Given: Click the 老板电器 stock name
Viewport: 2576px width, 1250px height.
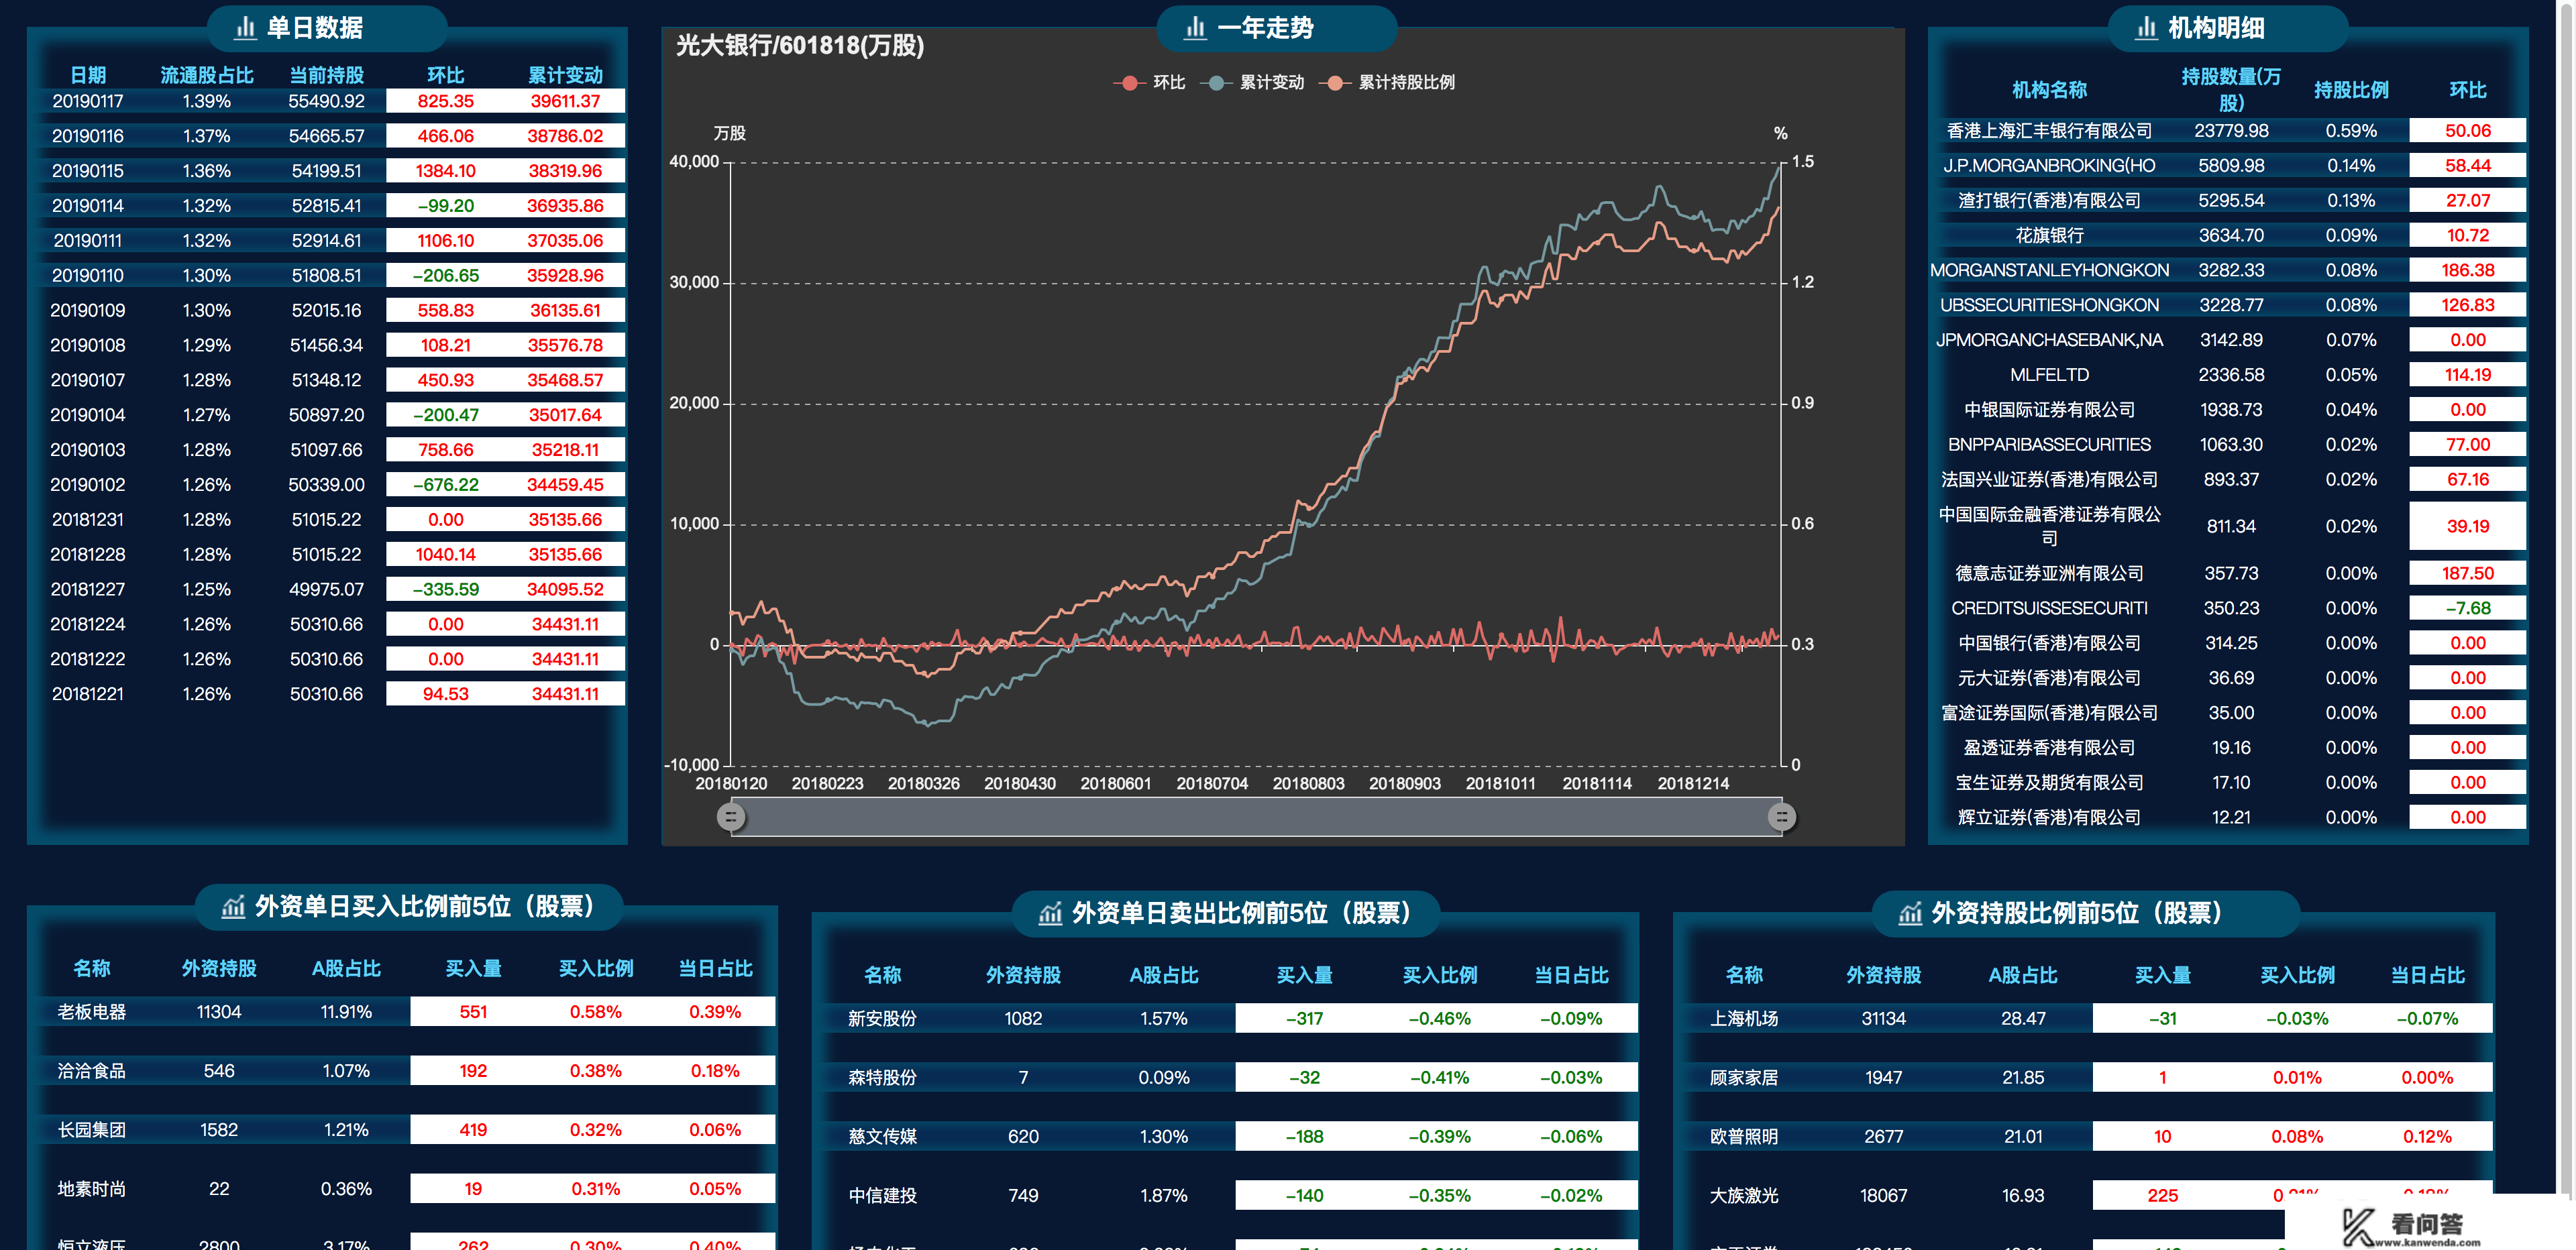Looking at the screenshot, I should tap(91, 1012).
